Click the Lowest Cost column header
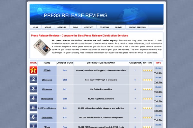193x128 pixels. tap(65, 63)
